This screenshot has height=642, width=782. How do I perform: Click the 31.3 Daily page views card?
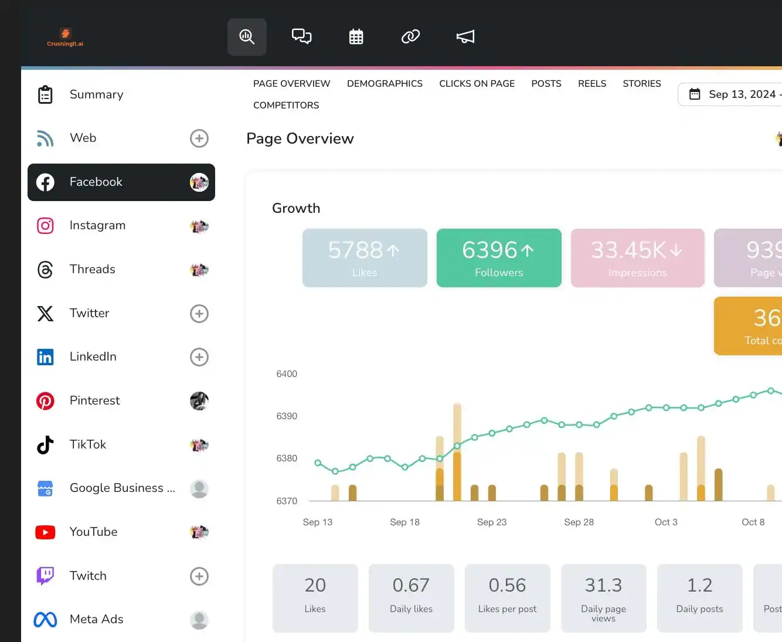click(604, 598)
